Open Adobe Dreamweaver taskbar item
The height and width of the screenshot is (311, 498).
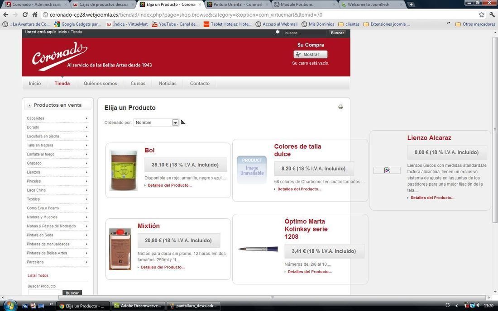click(x=139, y=306)
